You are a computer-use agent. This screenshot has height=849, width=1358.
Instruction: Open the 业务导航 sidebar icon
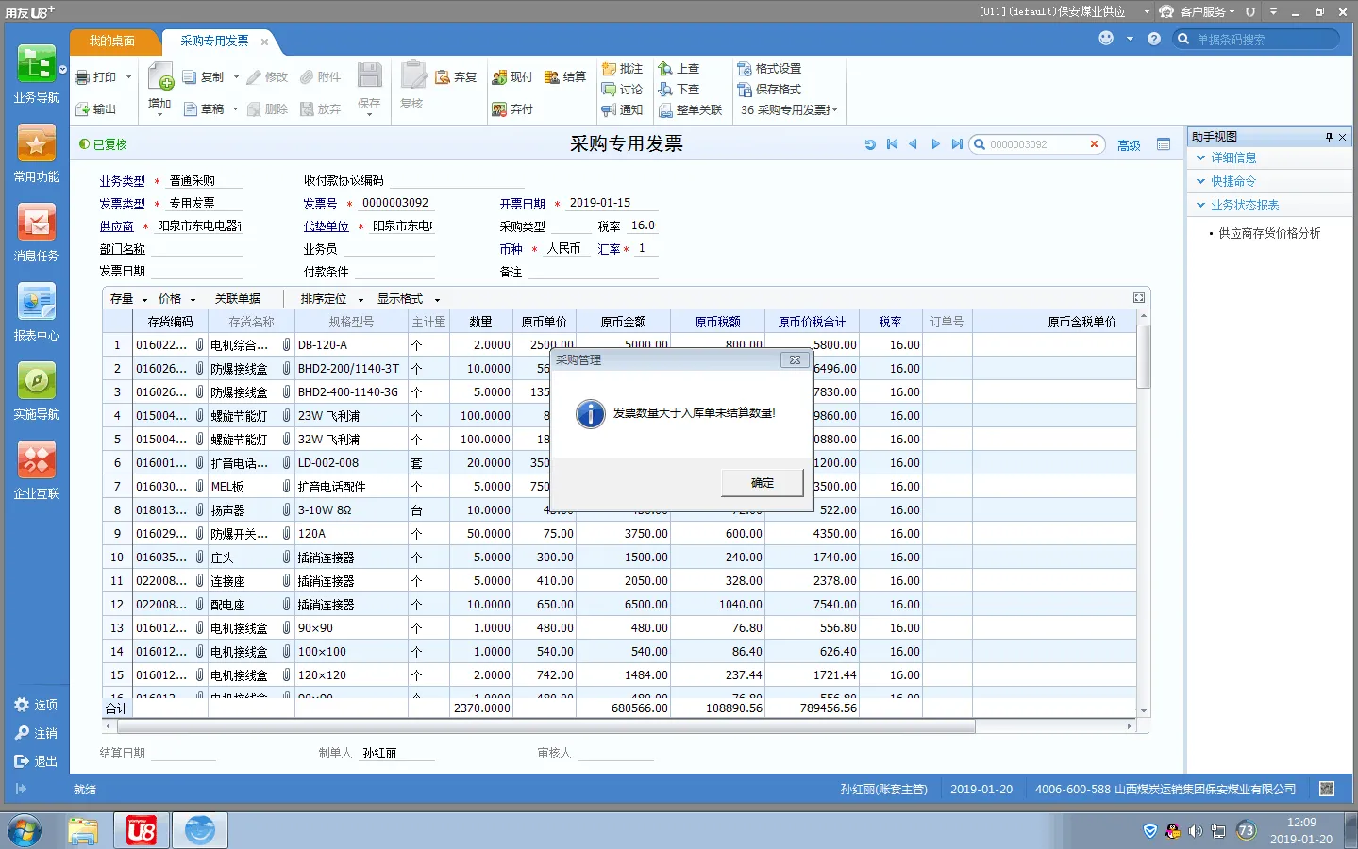click(36, 66)
